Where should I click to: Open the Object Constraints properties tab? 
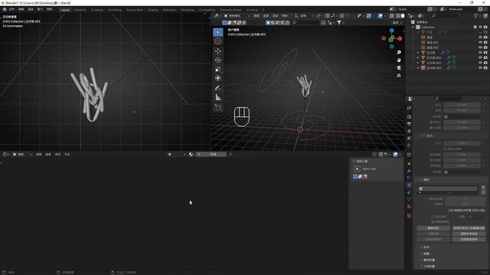409,192
